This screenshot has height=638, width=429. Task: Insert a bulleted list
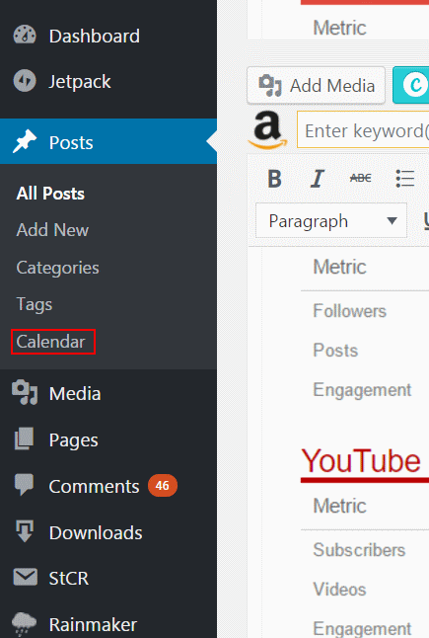(x=404, y=179)
